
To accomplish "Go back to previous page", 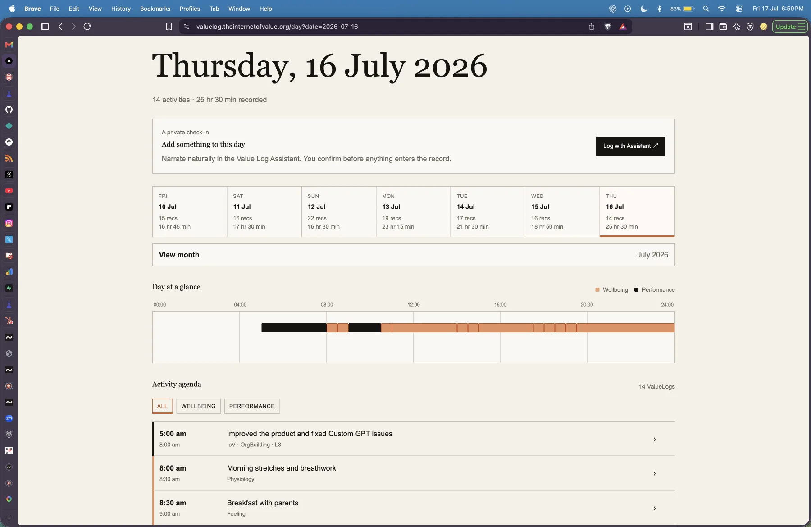I will [60, 27].
